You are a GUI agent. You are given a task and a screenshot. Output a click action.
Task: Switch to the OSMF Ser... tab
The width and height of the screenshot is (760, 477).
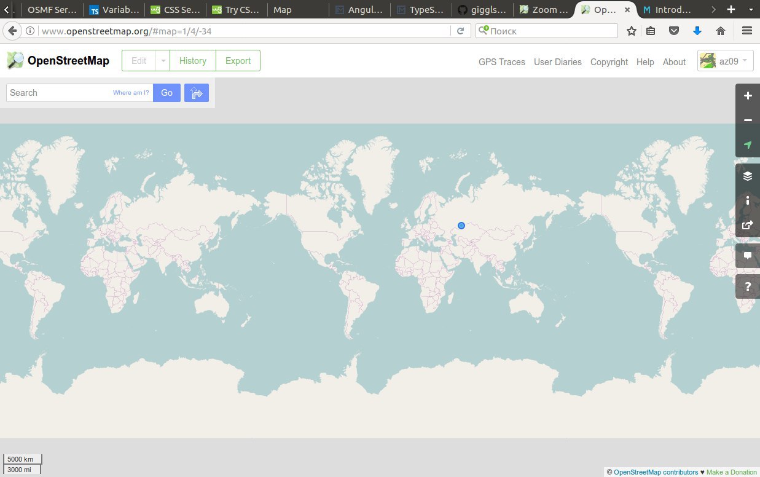click(x=52, y=10)
